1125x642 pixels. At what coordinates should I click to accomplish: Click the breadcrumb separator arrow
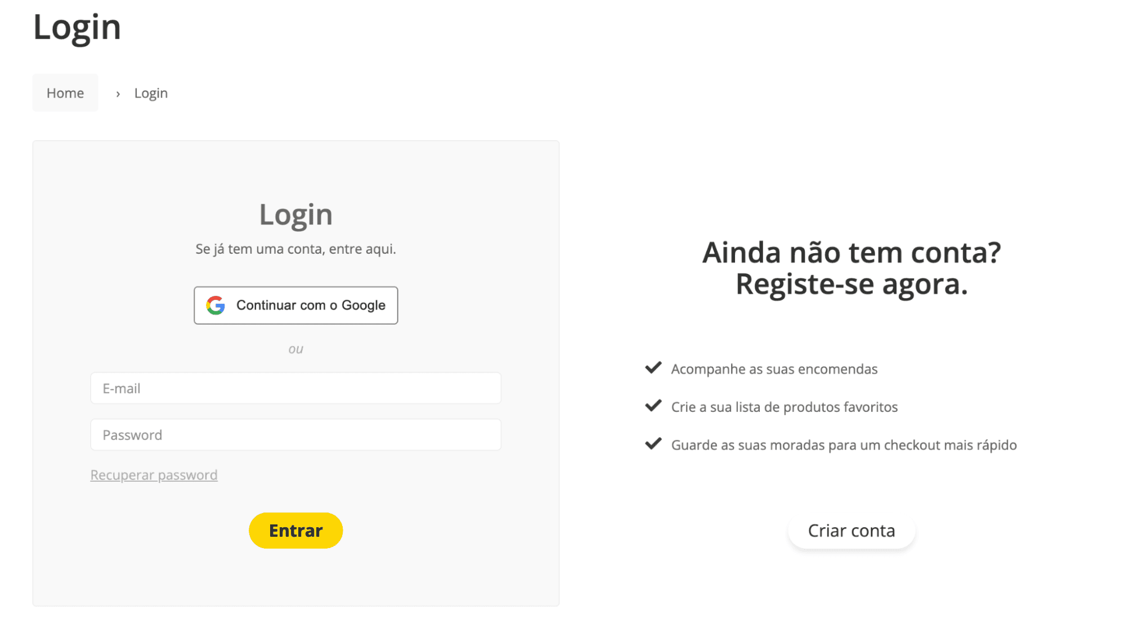coord(118,93)
